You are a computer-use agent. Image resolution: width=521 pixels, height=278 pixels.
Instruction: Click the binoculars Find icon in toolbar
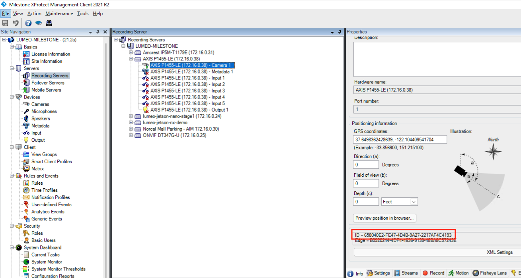pos(49,23)
